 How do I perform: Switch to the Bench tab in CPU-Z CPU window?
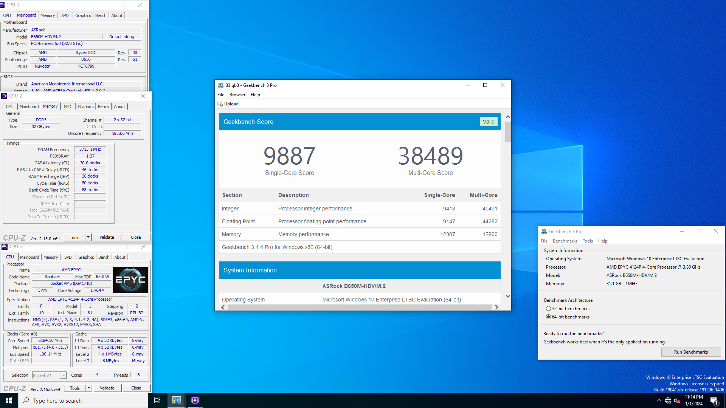point(104,257)
